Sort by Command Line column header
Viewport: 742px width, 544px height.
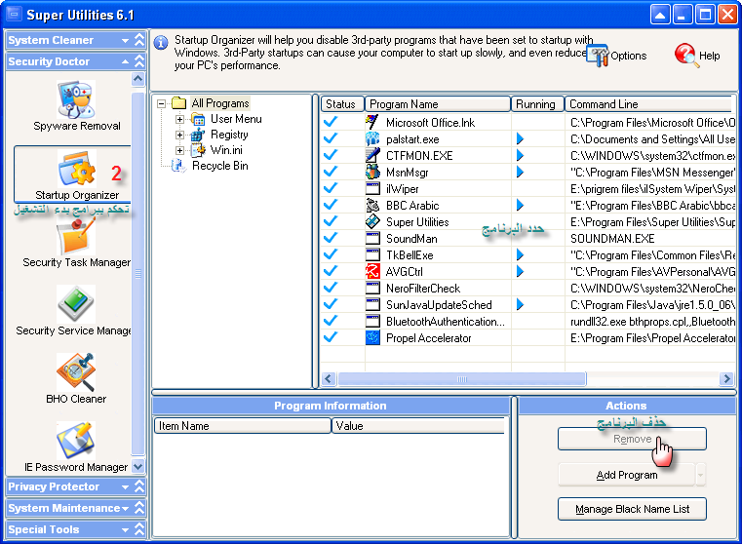point(648,104)
